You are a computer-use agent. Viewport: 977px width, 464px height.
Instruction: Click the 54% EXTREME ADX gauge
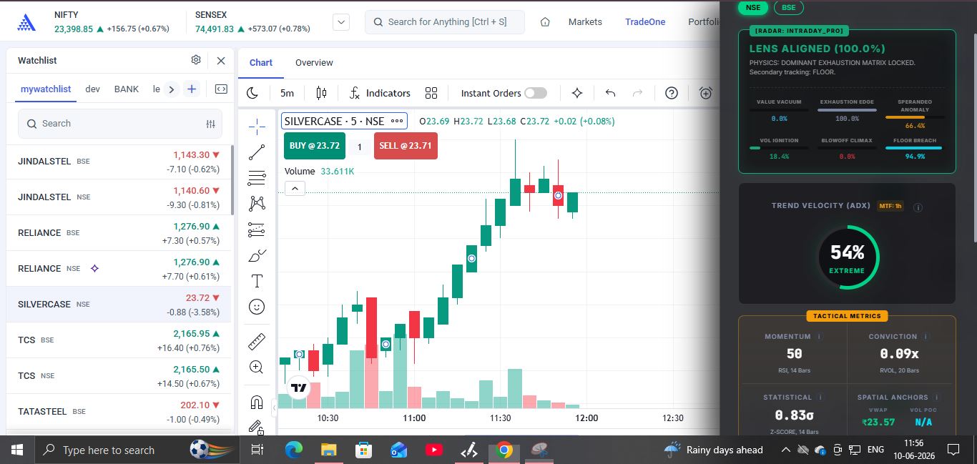click(x=847, y=257)
